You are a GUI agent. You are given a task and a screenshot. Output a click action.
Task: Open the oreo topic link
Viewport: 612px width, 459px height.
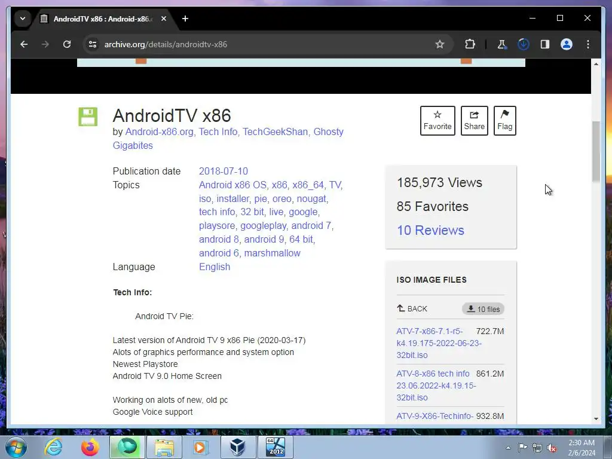point(282,198)
